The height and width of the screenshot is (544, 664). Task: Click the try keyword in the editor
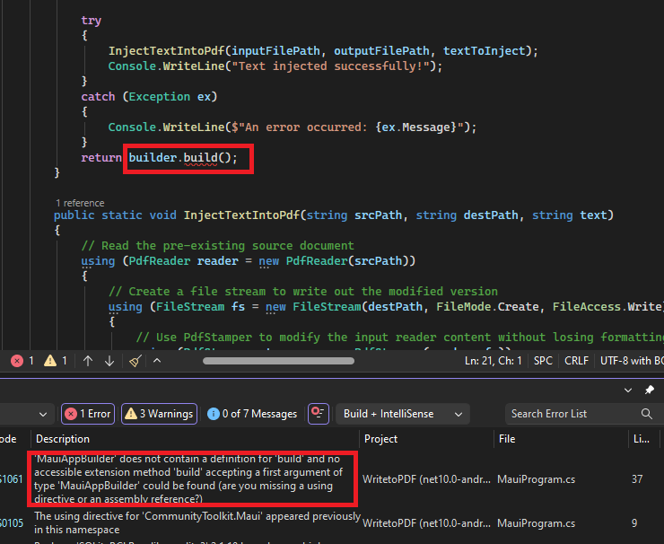91,21
